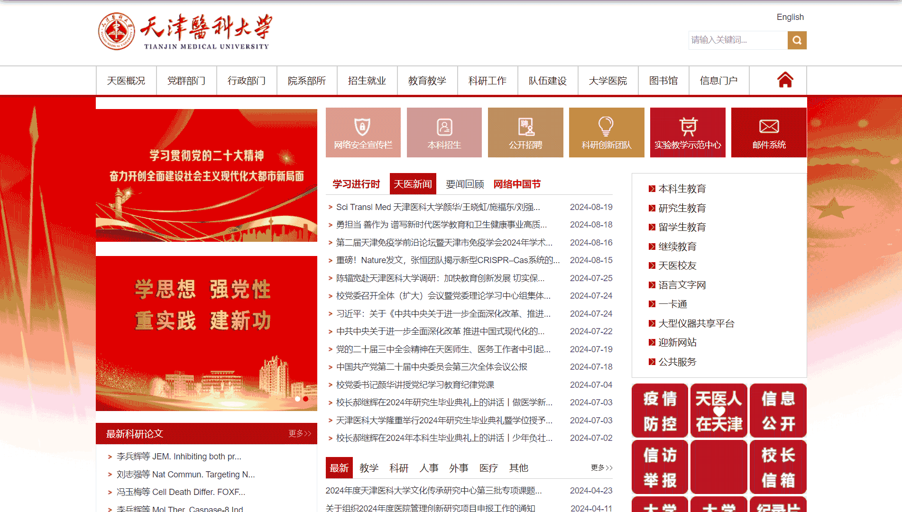Open the Nature发文 CRISPR-Cas news item

pyautogui.click(x=448, y=260)
